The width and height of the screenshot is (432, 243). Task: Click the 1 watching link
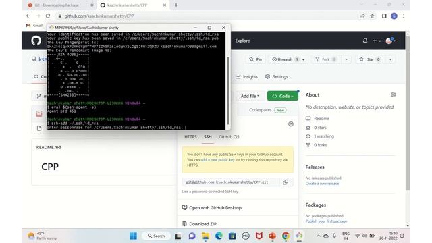(x=320, y=136)
